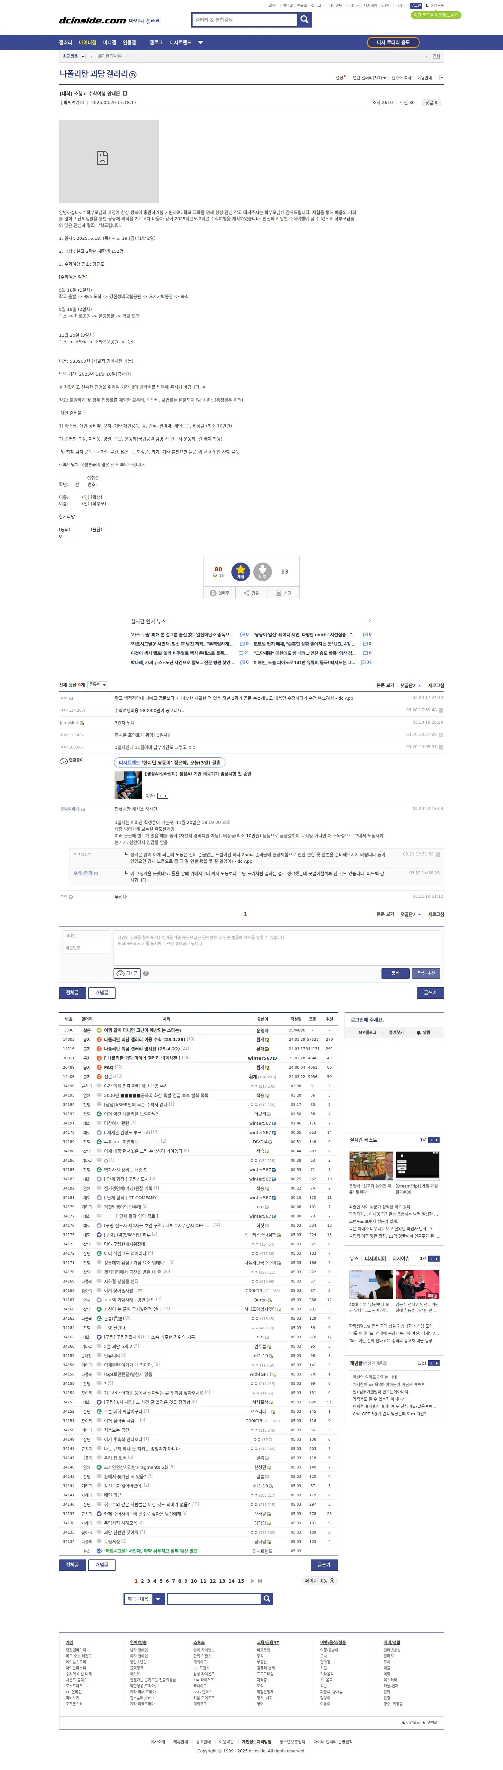Click next arrow in 개념글 widget pager
This screenshot has width=503, height=1770.
pyautogui.click(x=437, y=1363)
